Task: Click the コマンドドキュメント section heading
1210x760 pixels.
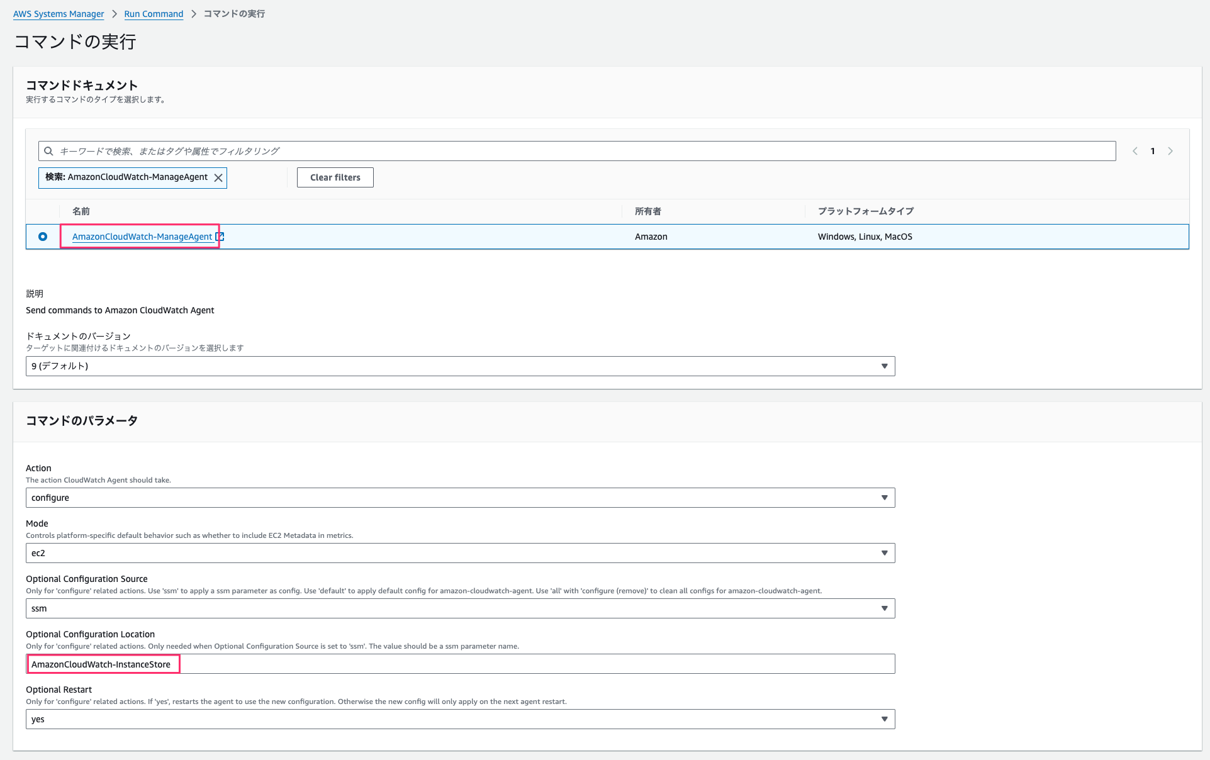Action: coord(82,86)
